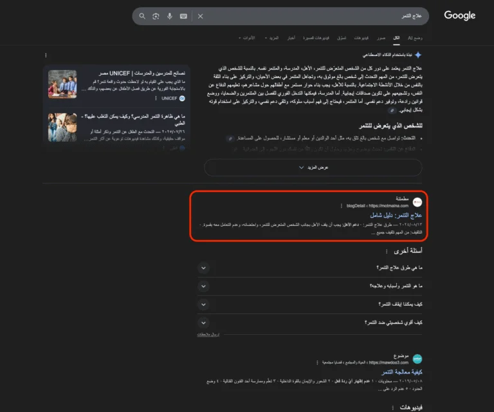Open the on-screen keyboard icon
Viewport: 494px width, 412px height.
coord(183,16)
